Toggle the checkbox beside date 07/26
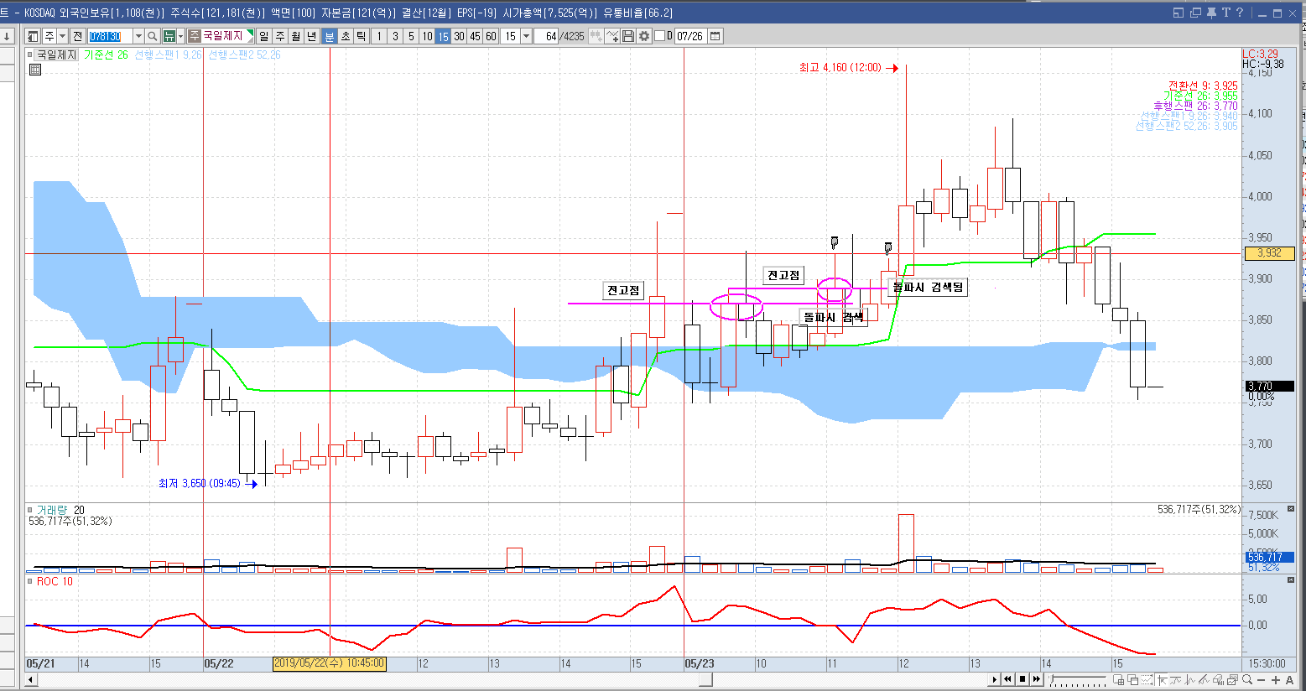The width and height of the screenshot is (1306, 691). click(x=659, y=36)
